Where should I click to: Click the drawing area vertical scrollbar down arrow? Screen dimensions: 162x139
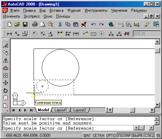(x=157, y=105)
